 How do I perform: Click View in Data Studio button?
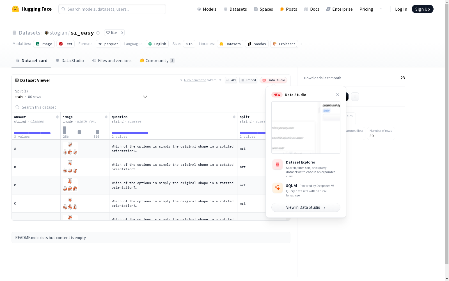(306, 207)
